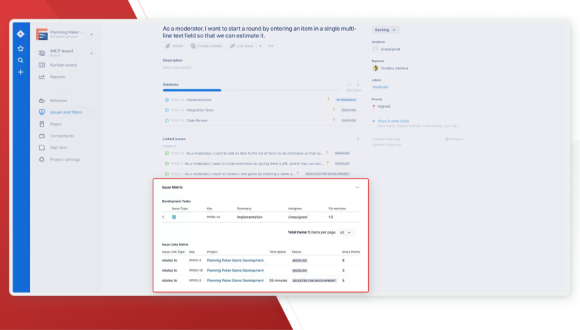Click the Issues and filters icon

point(42,112)
